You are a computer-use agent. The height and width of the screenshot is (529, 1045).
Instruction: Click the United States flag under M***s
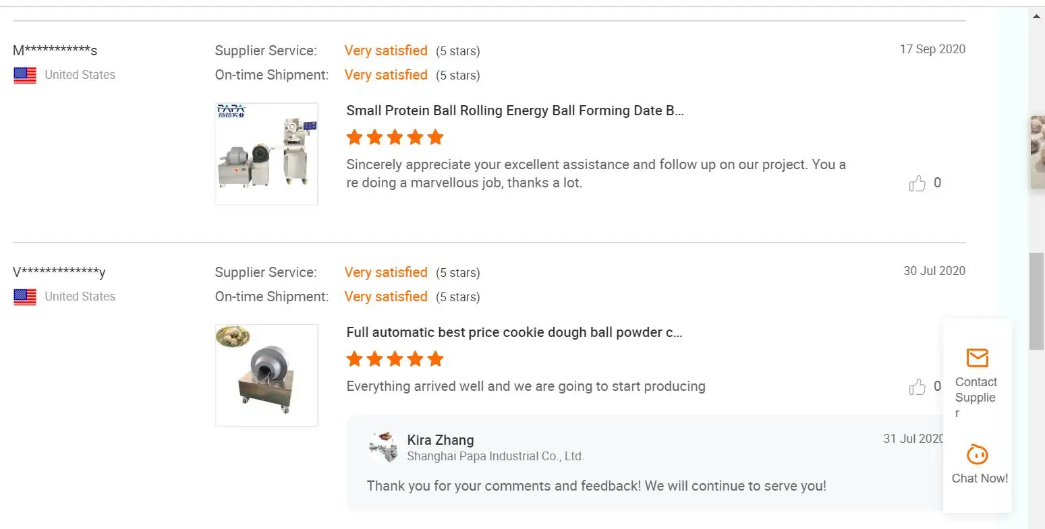point(25,75)
